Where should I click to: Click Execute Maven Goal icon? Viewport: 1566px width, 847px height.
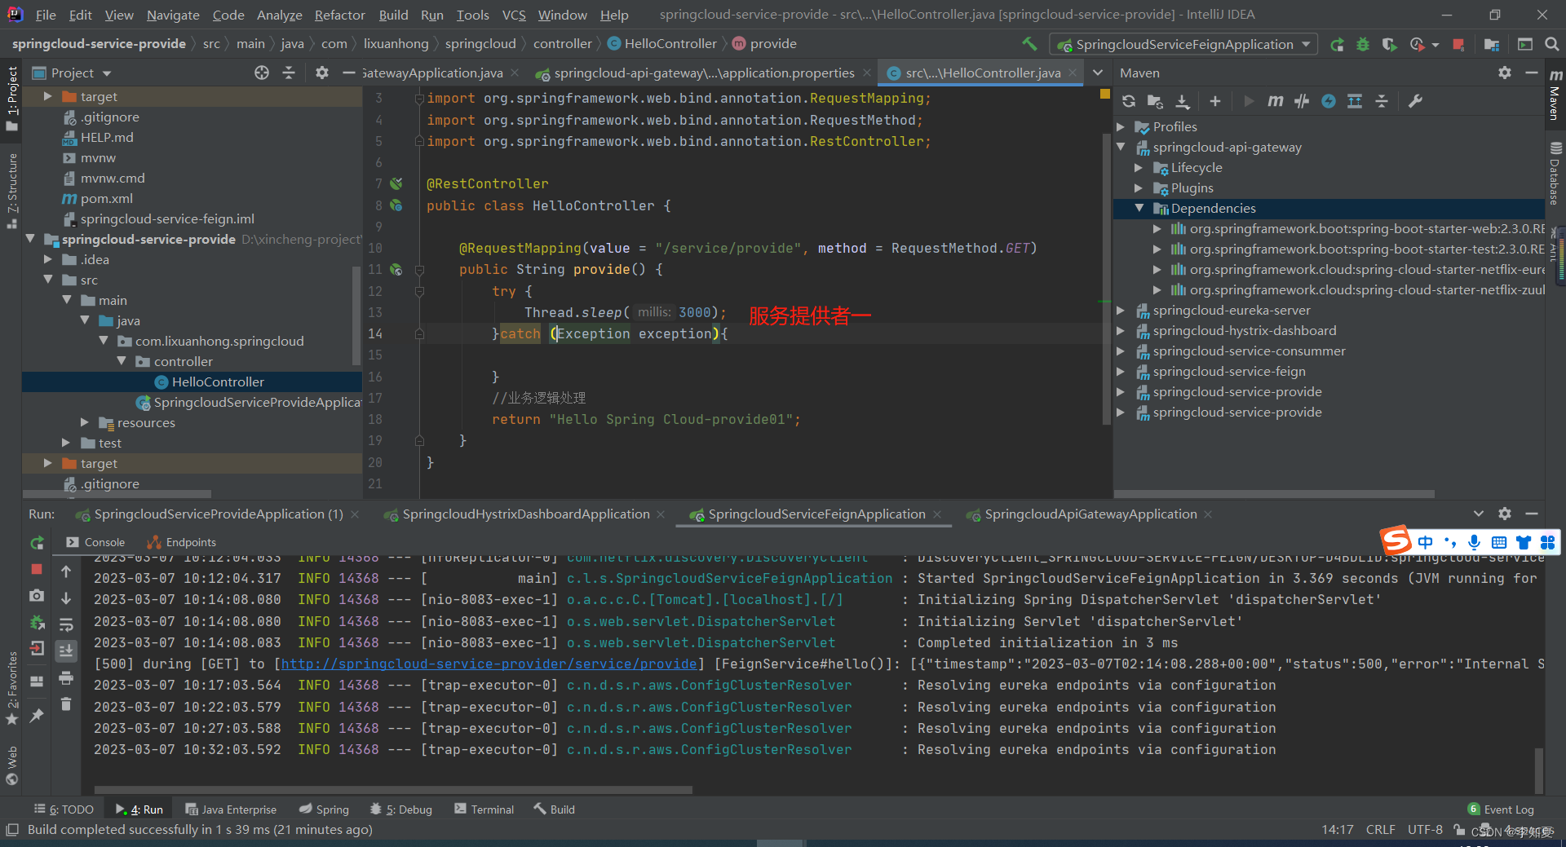1275,101
